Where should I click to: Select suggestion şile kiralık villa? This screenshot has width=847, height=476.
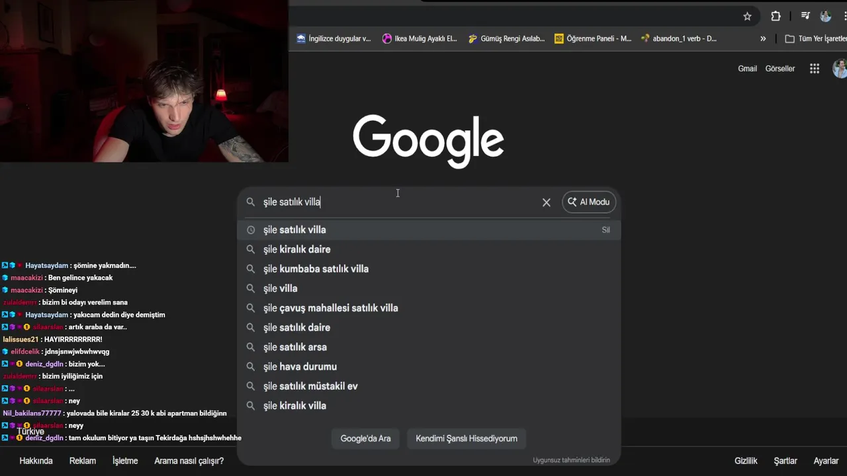tap(429, 406)
